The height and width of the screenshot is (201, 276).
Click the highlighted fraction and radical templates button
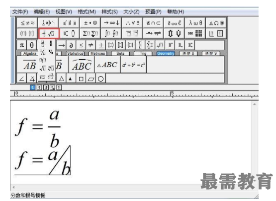[49, 33]
